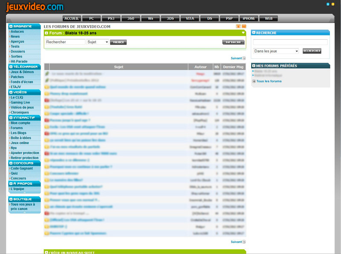Open Boîte à idées link
The width and height of the screenshot is (341, 254).
(x=21, y=138)
